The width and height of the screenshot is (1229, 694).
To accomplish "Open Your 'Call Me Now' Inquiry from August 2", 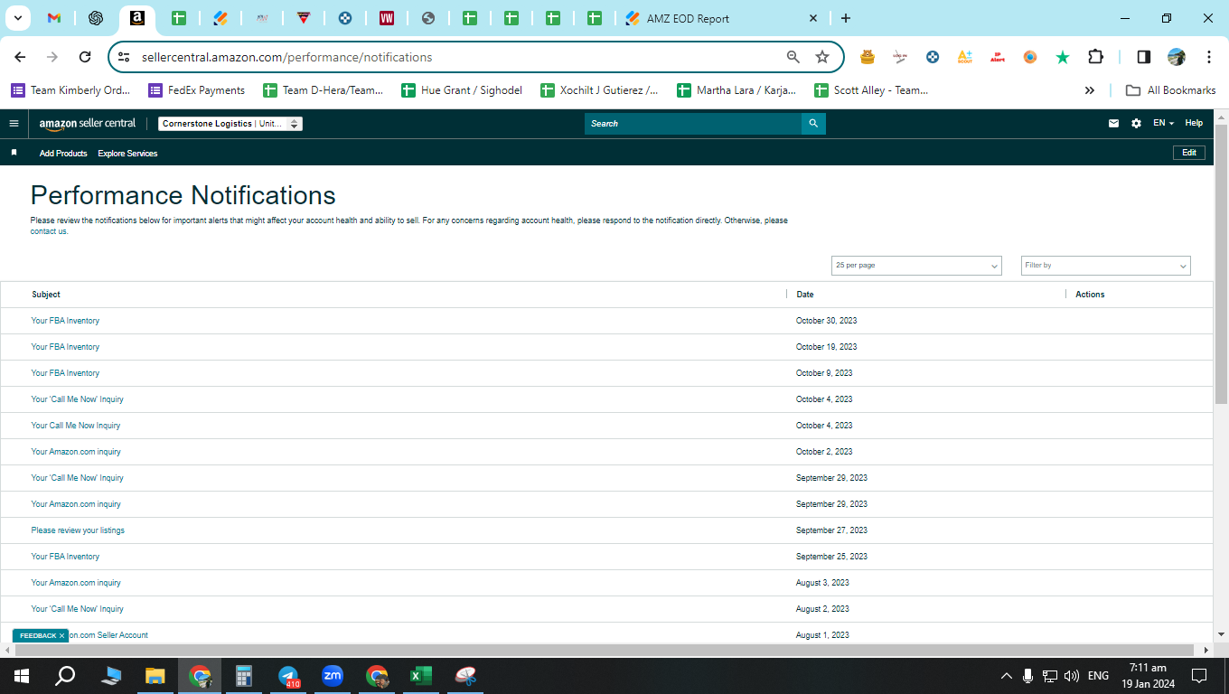I will pos(78,609).
